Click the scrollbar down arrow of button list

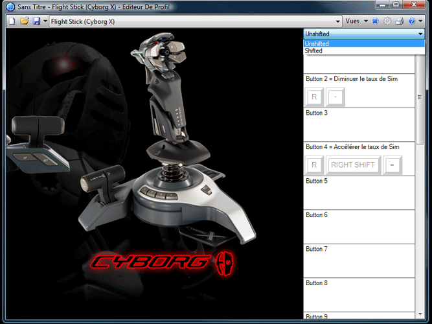coord(420,314)
